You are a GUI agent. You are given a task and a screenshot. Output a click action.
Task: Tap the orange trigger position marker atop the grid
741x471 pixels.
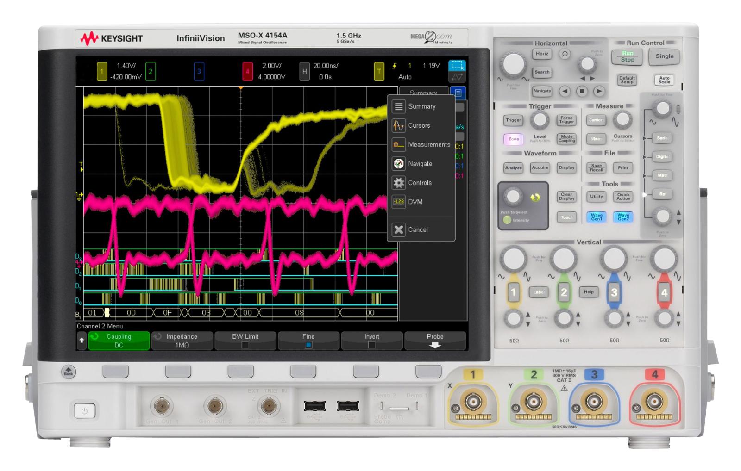point(241,88)
